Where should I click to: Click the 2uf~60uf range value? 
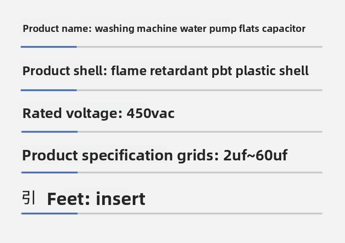pos(255,156)
